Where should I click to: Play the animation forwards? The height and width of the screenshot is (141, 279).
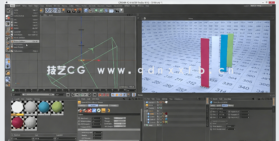[x=81, y=95]
